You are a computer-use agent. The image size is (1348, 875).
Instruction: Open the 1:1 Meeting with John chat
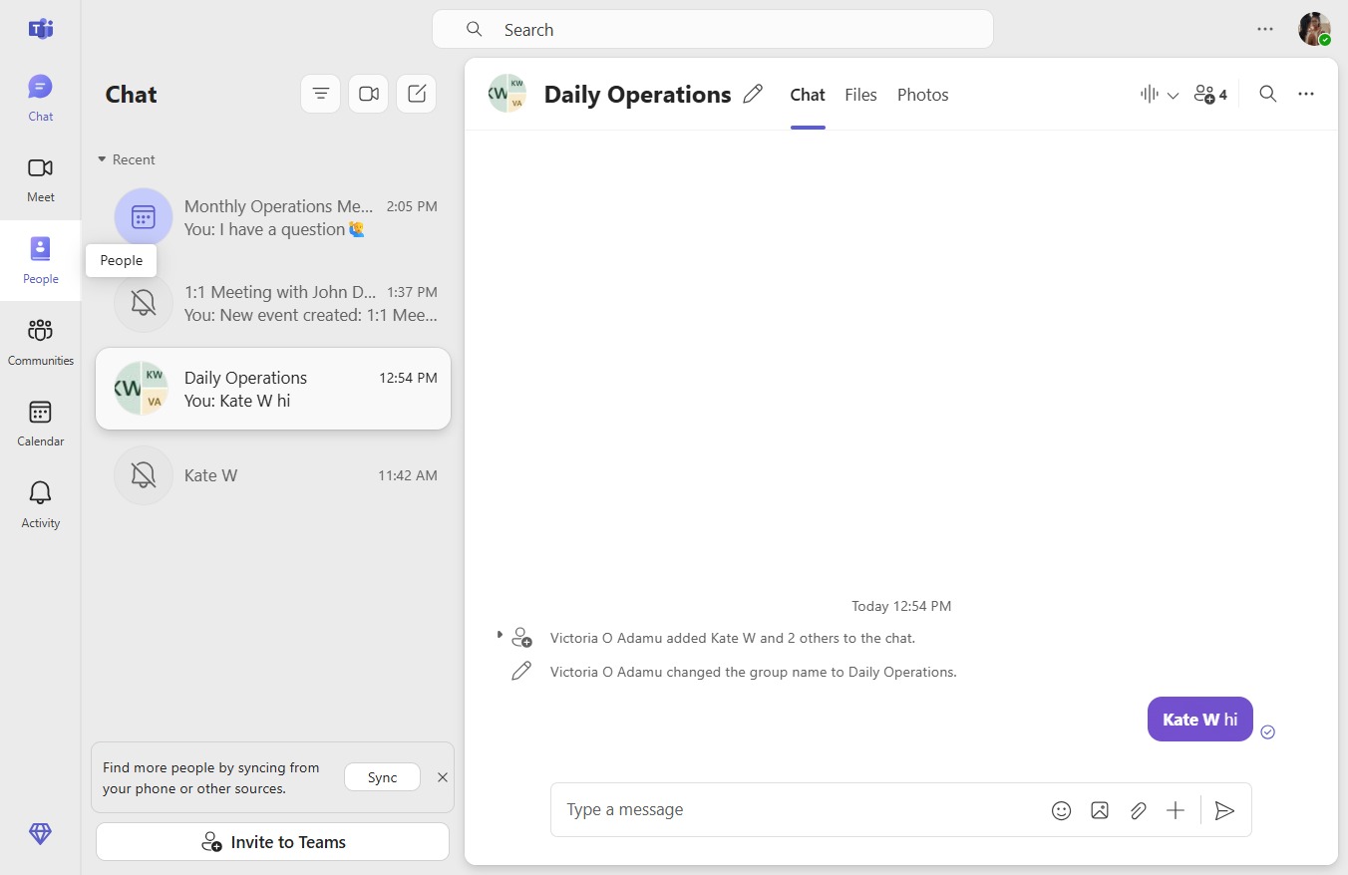pyautogui.click(x=273, y=303)
